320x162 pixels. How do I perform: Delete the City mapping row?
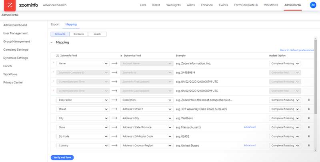tap(308, 118)
